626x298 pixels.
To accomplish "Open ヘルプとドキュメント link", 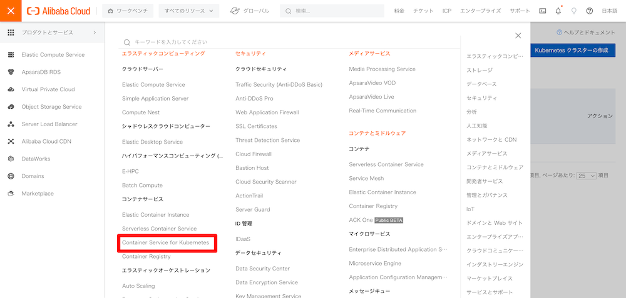I will [586, 32].
